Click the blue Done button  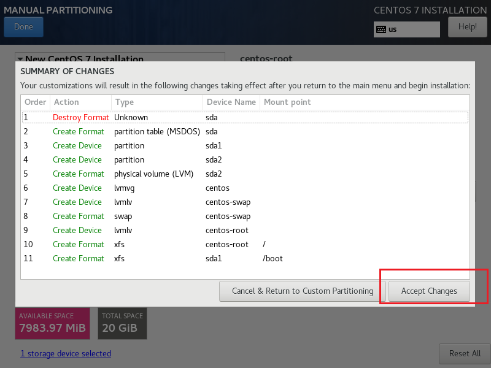coord(23,27)
